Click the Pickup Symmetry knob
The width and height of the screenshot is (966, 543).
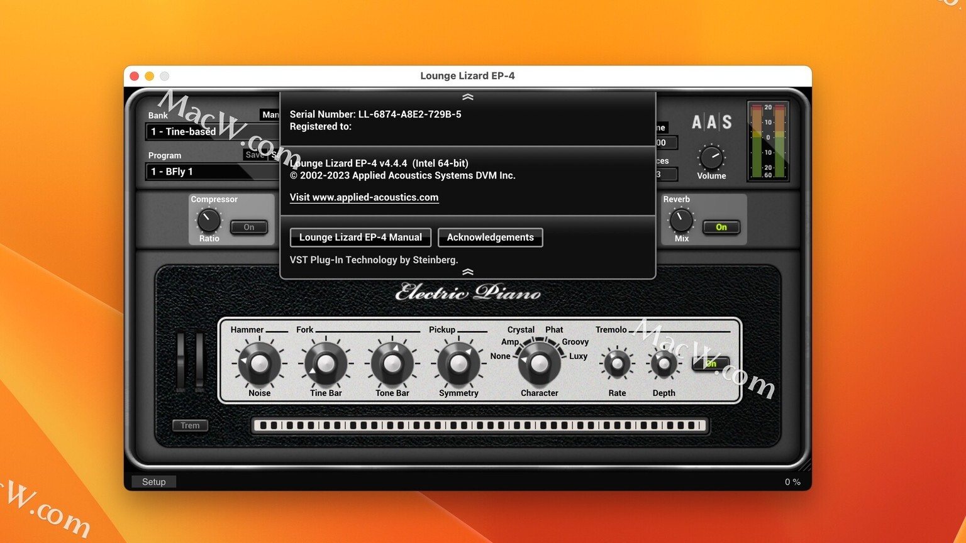point(458,363)
